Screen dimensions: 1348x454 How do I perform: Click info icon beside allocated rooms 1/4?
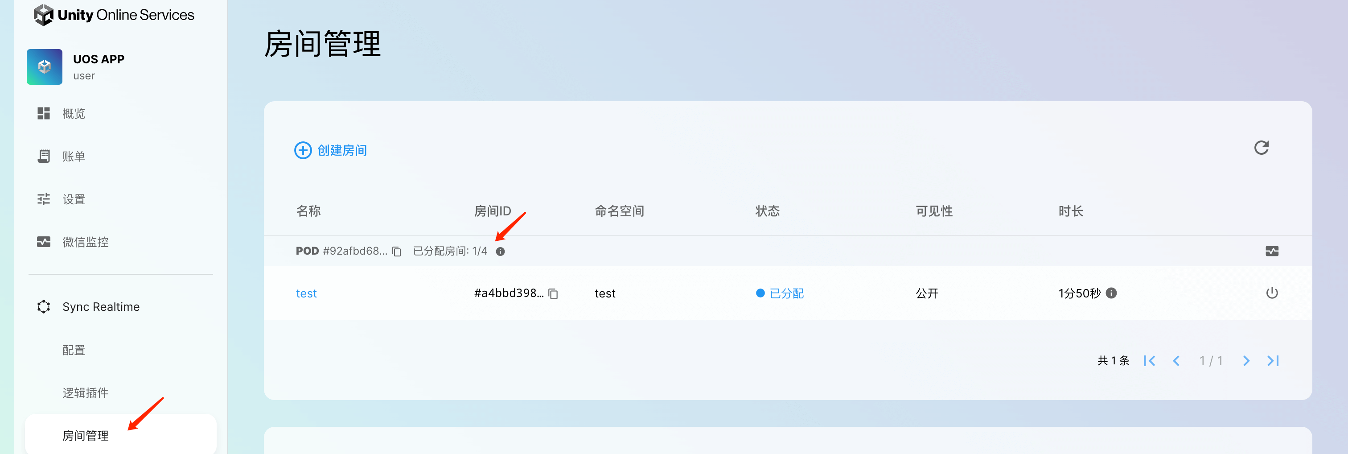point(500,252)
